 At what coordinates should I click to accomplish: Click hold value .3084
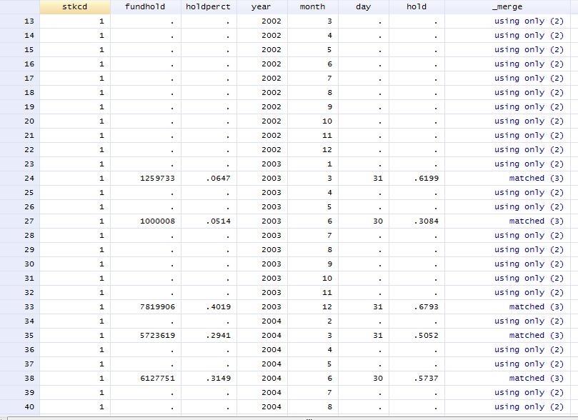coord(426,221)
